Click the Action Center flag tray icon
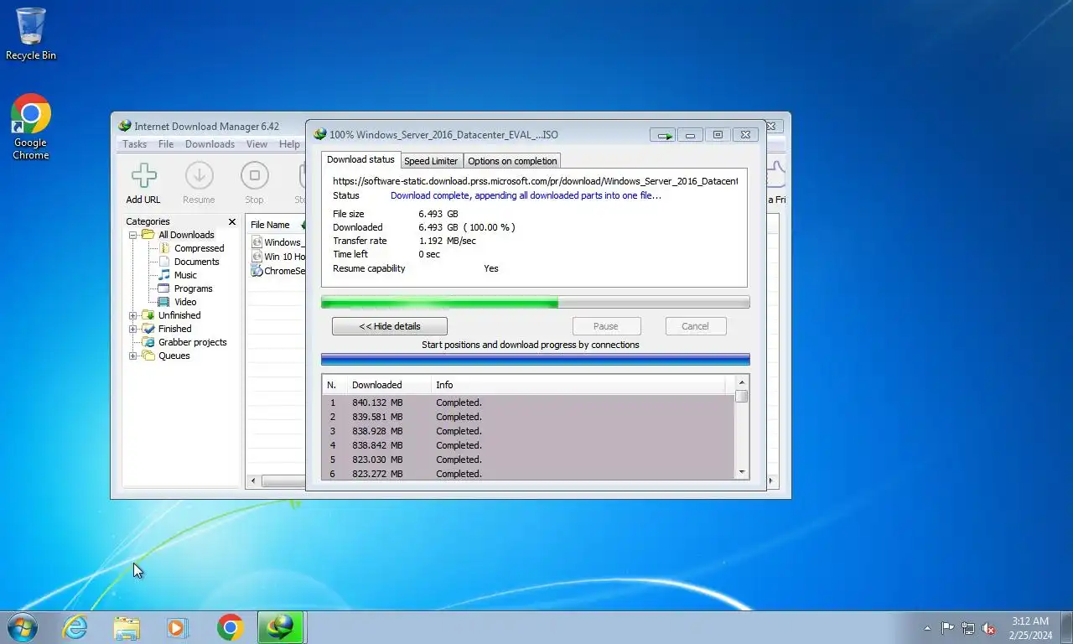Viewport: 1073px width, 644px height. point(947,628)
